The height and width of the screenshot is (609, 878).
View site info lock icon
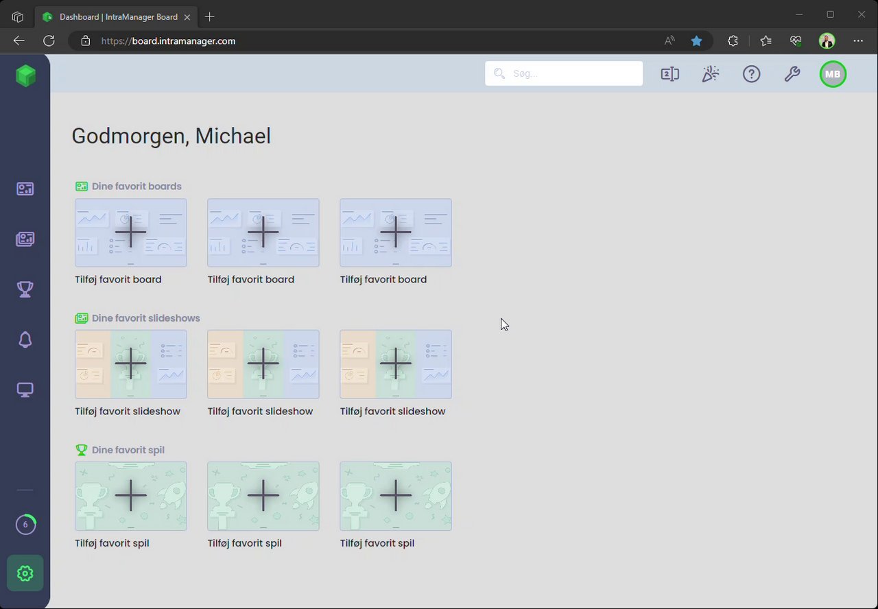coord(85,41)
